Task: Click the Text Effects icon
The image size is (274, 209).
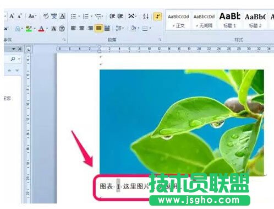Action: (18, 29)
